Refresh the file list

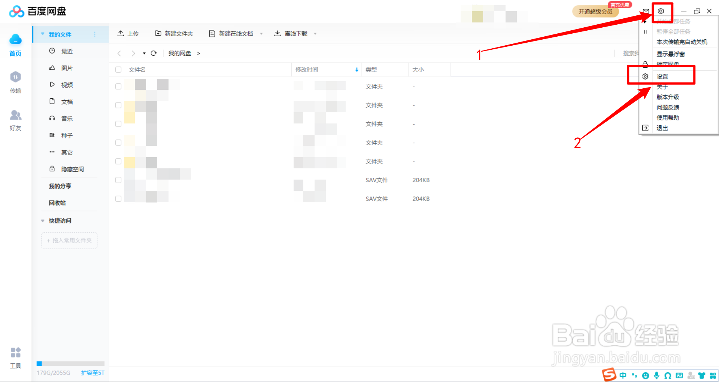(x=154, y=53)
